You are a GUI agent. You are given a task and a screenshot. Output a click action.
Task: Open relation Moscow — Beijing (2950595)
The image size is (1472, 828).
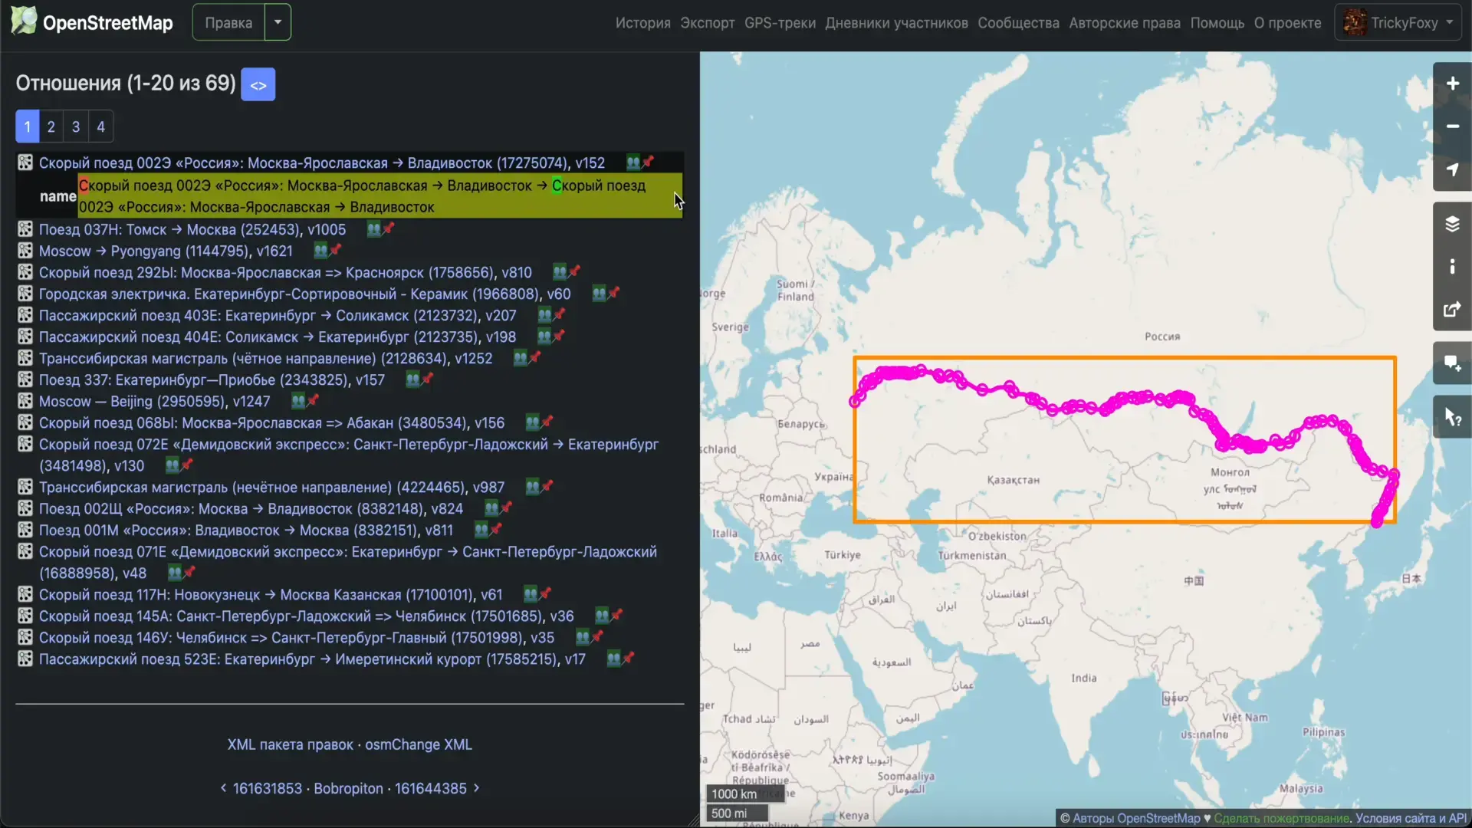[154, 401]
